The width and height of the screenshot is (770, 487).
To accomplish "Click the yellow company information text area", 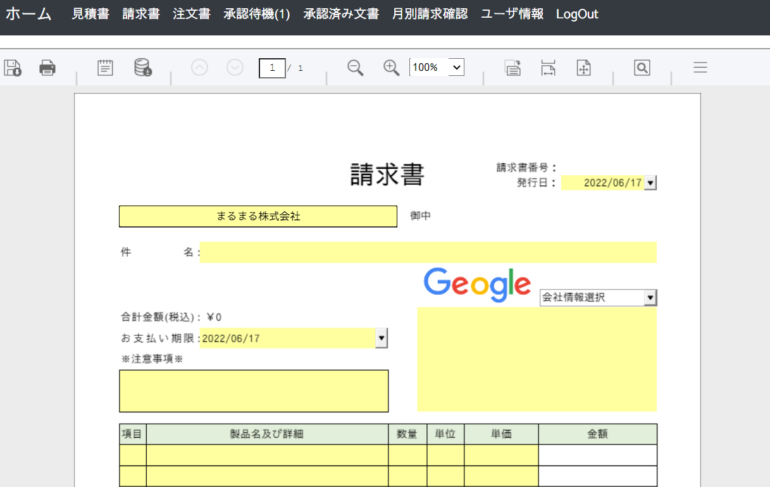I will (x=537, y=359).
